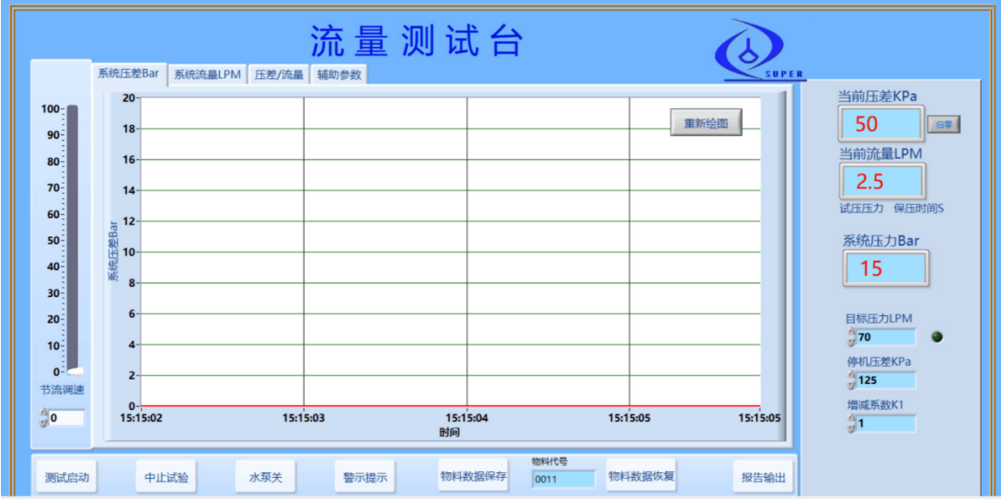Screen dimensions: 1001x499
Task: Open the 压差/流量 tab
Action: pyautogui.click(x=279, y=75)
